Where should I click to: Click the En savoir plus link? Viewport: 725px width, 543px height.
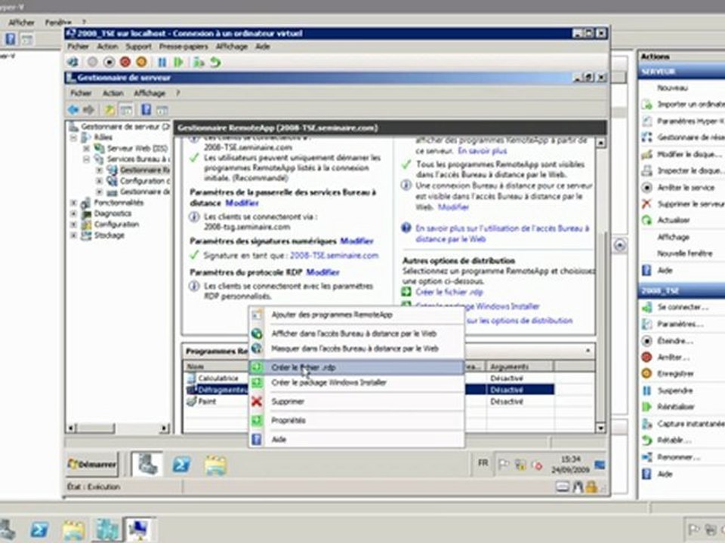[483, 151]
